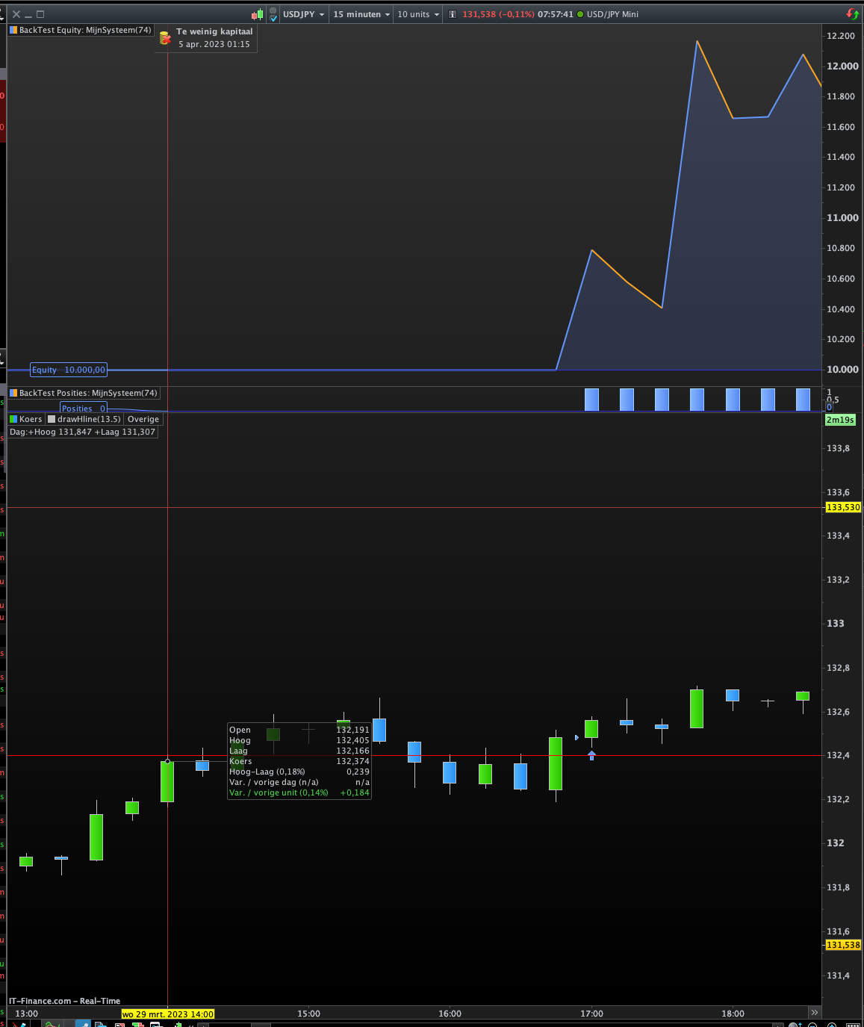
Task: Click the Posities 0 value label
Action: click(84, 409)
